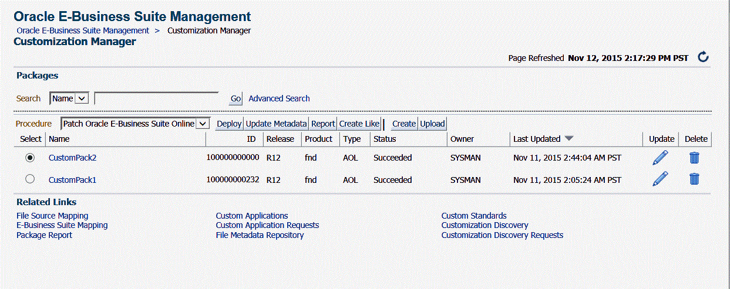This screenshot has width=730, height=289.
Task: Click the Upload button
Action: [x=432, y=124]
